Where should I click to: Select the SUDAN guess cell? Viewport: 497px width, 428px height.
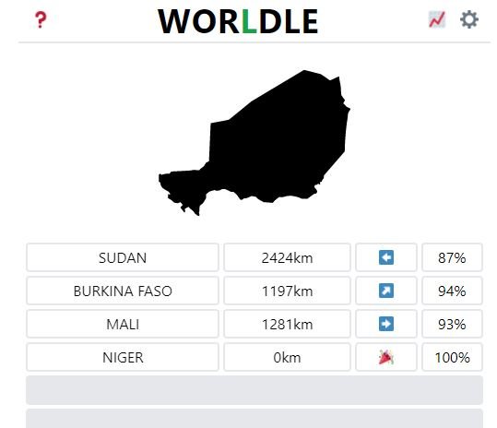click(x=123, y=257)
